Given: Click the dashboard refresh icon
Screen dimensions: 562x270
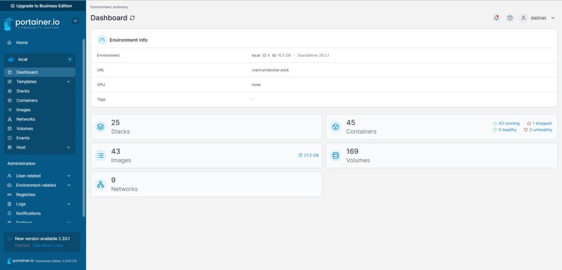Looking at the screenshot, I should [x=132, y=18].
